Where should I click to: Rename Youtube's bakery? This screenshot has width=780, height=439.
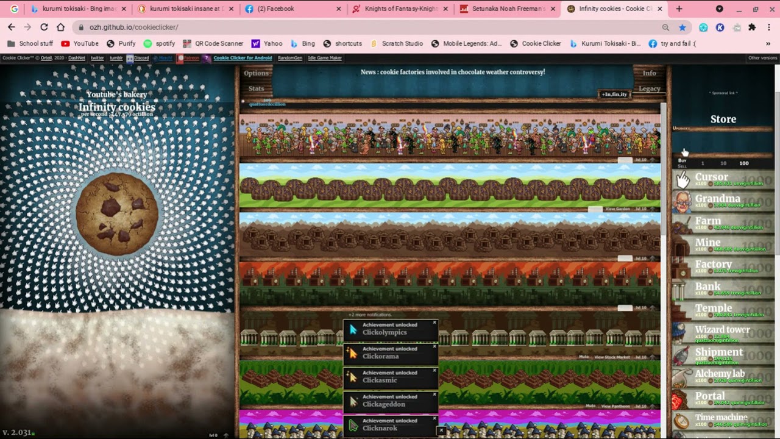point(116,95)
